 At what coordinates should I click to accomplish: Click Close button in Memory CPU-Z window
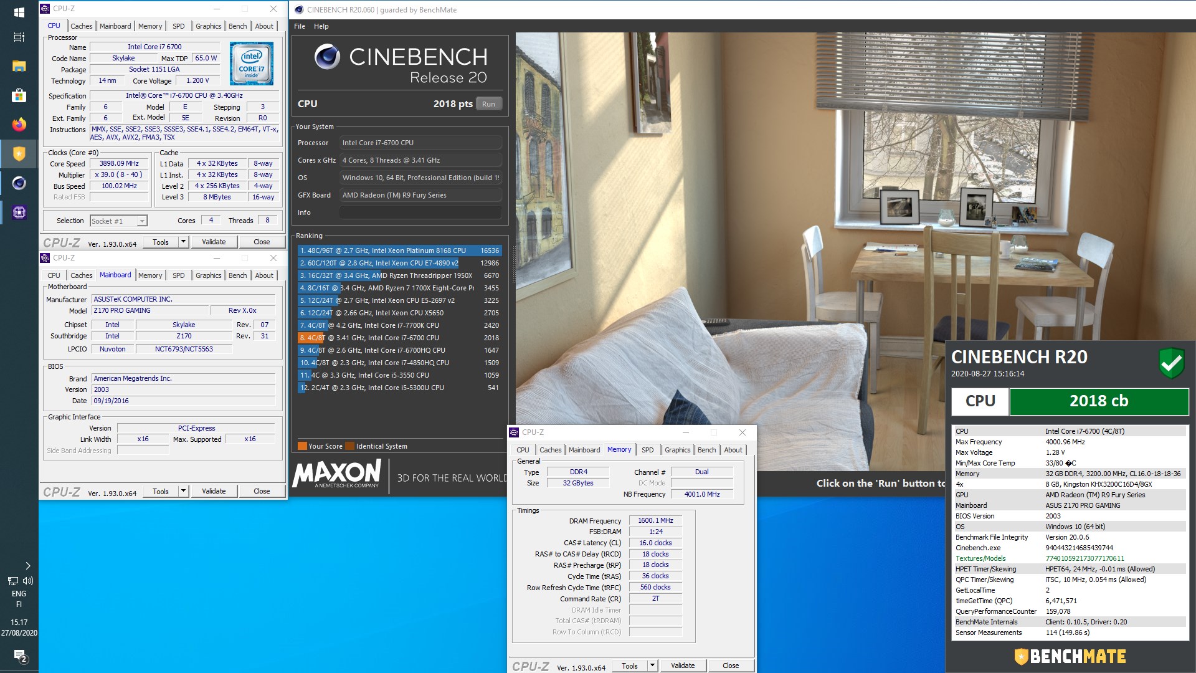pos(731,666)
